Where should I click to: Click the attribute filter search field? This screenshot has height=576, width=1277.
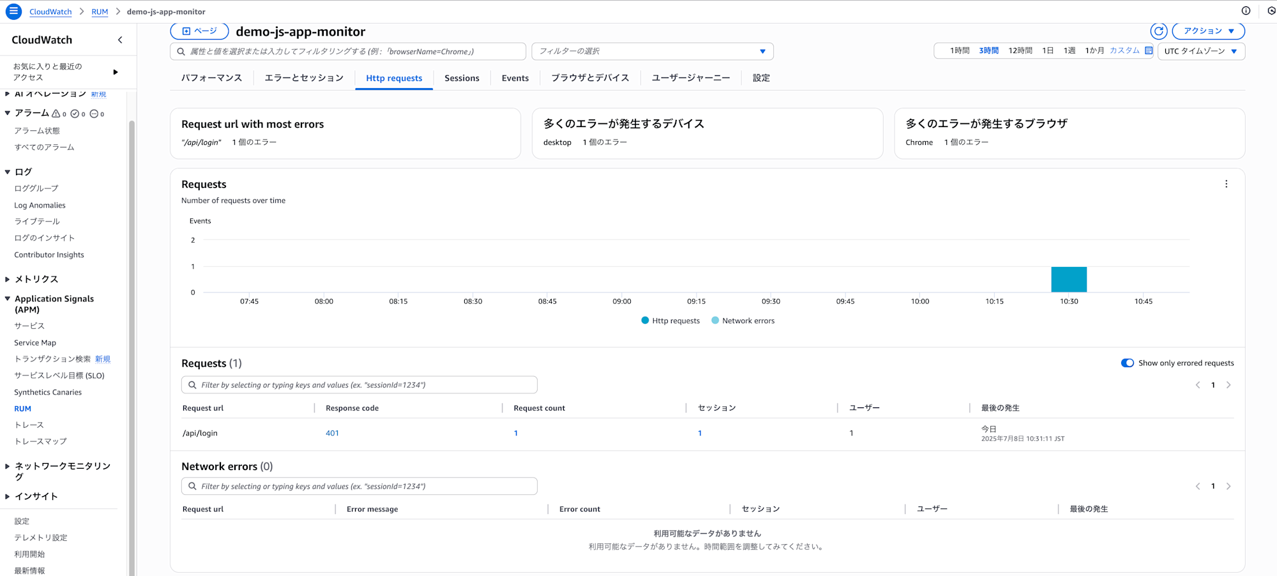coord(348,51)
